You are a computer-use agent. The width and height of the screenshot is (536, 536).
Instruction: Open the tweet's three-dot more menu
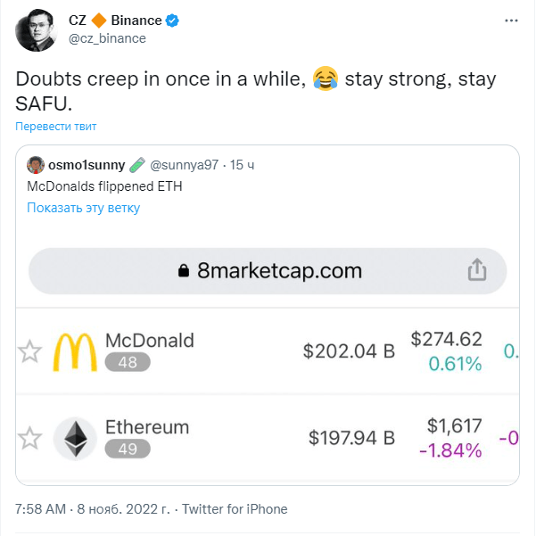[508, 20]
